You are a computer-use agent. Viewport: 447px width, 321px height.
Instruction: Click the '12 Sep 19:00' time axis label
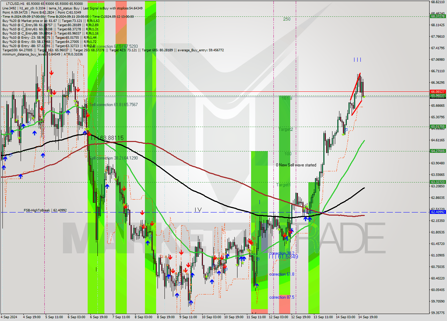click(x=301, y=317)
